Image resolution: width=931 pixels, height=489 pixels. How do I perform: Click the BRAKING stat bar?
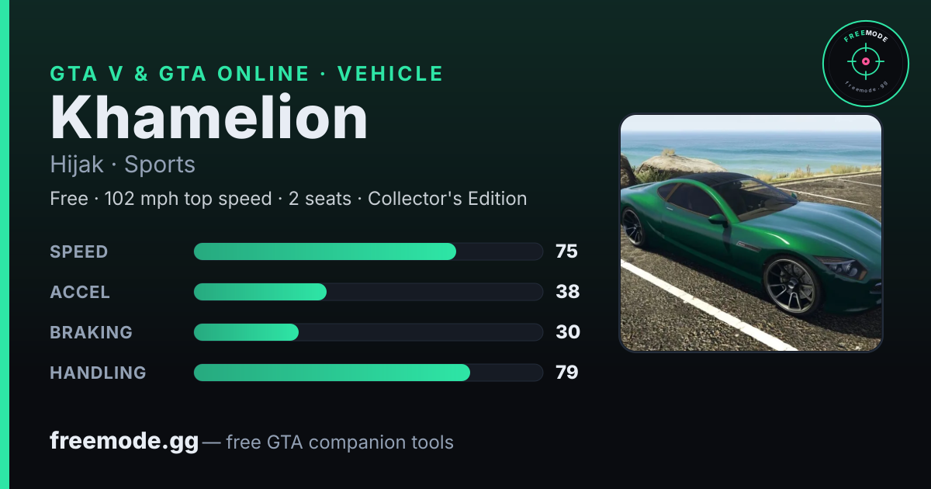(368, 332)
